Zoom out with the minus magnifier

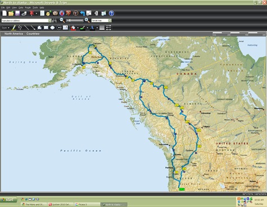click(x=62, y=20)
